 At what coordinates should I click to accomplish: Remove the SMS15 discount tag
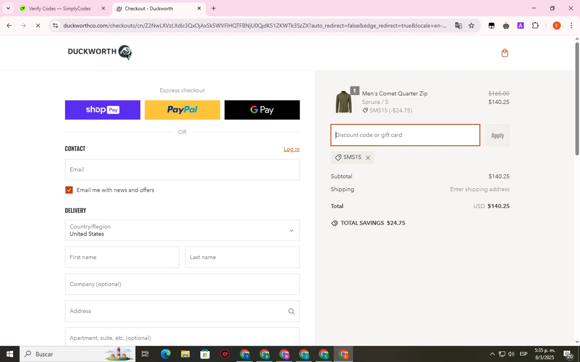click(368, 157)
